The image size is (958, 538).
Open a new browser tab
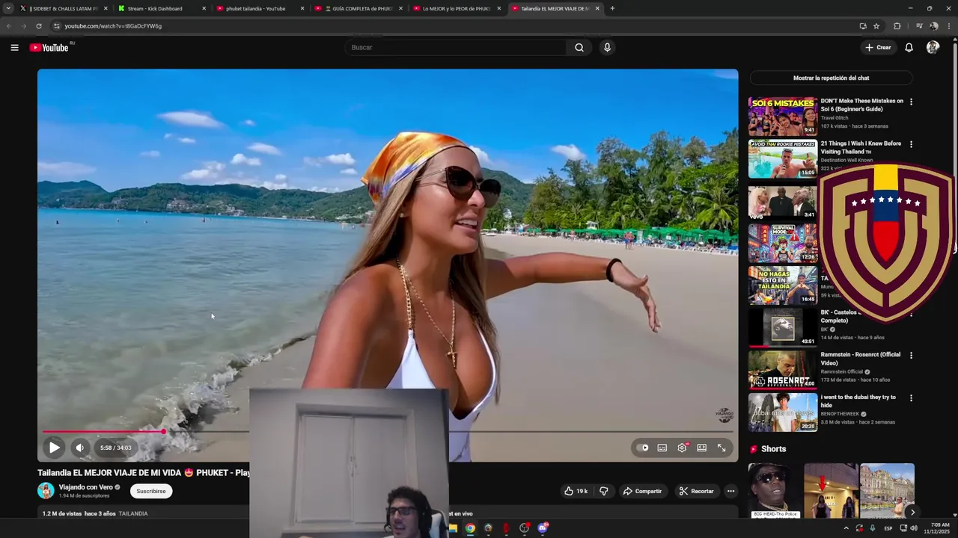point(612,8)
